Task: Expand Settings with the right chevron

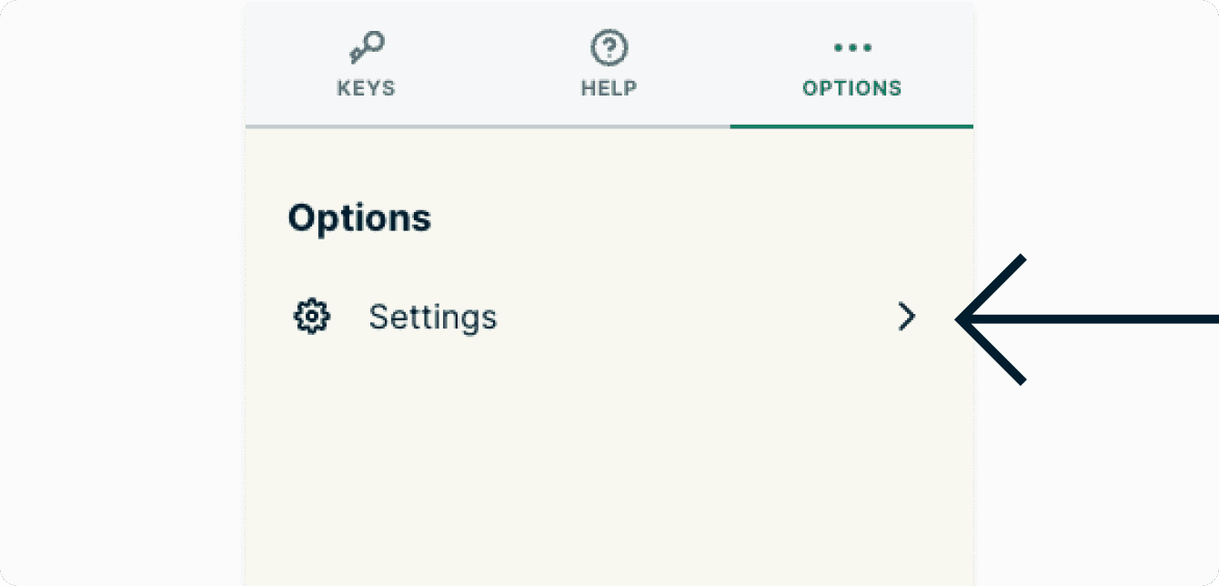Action: pos(906,317)
